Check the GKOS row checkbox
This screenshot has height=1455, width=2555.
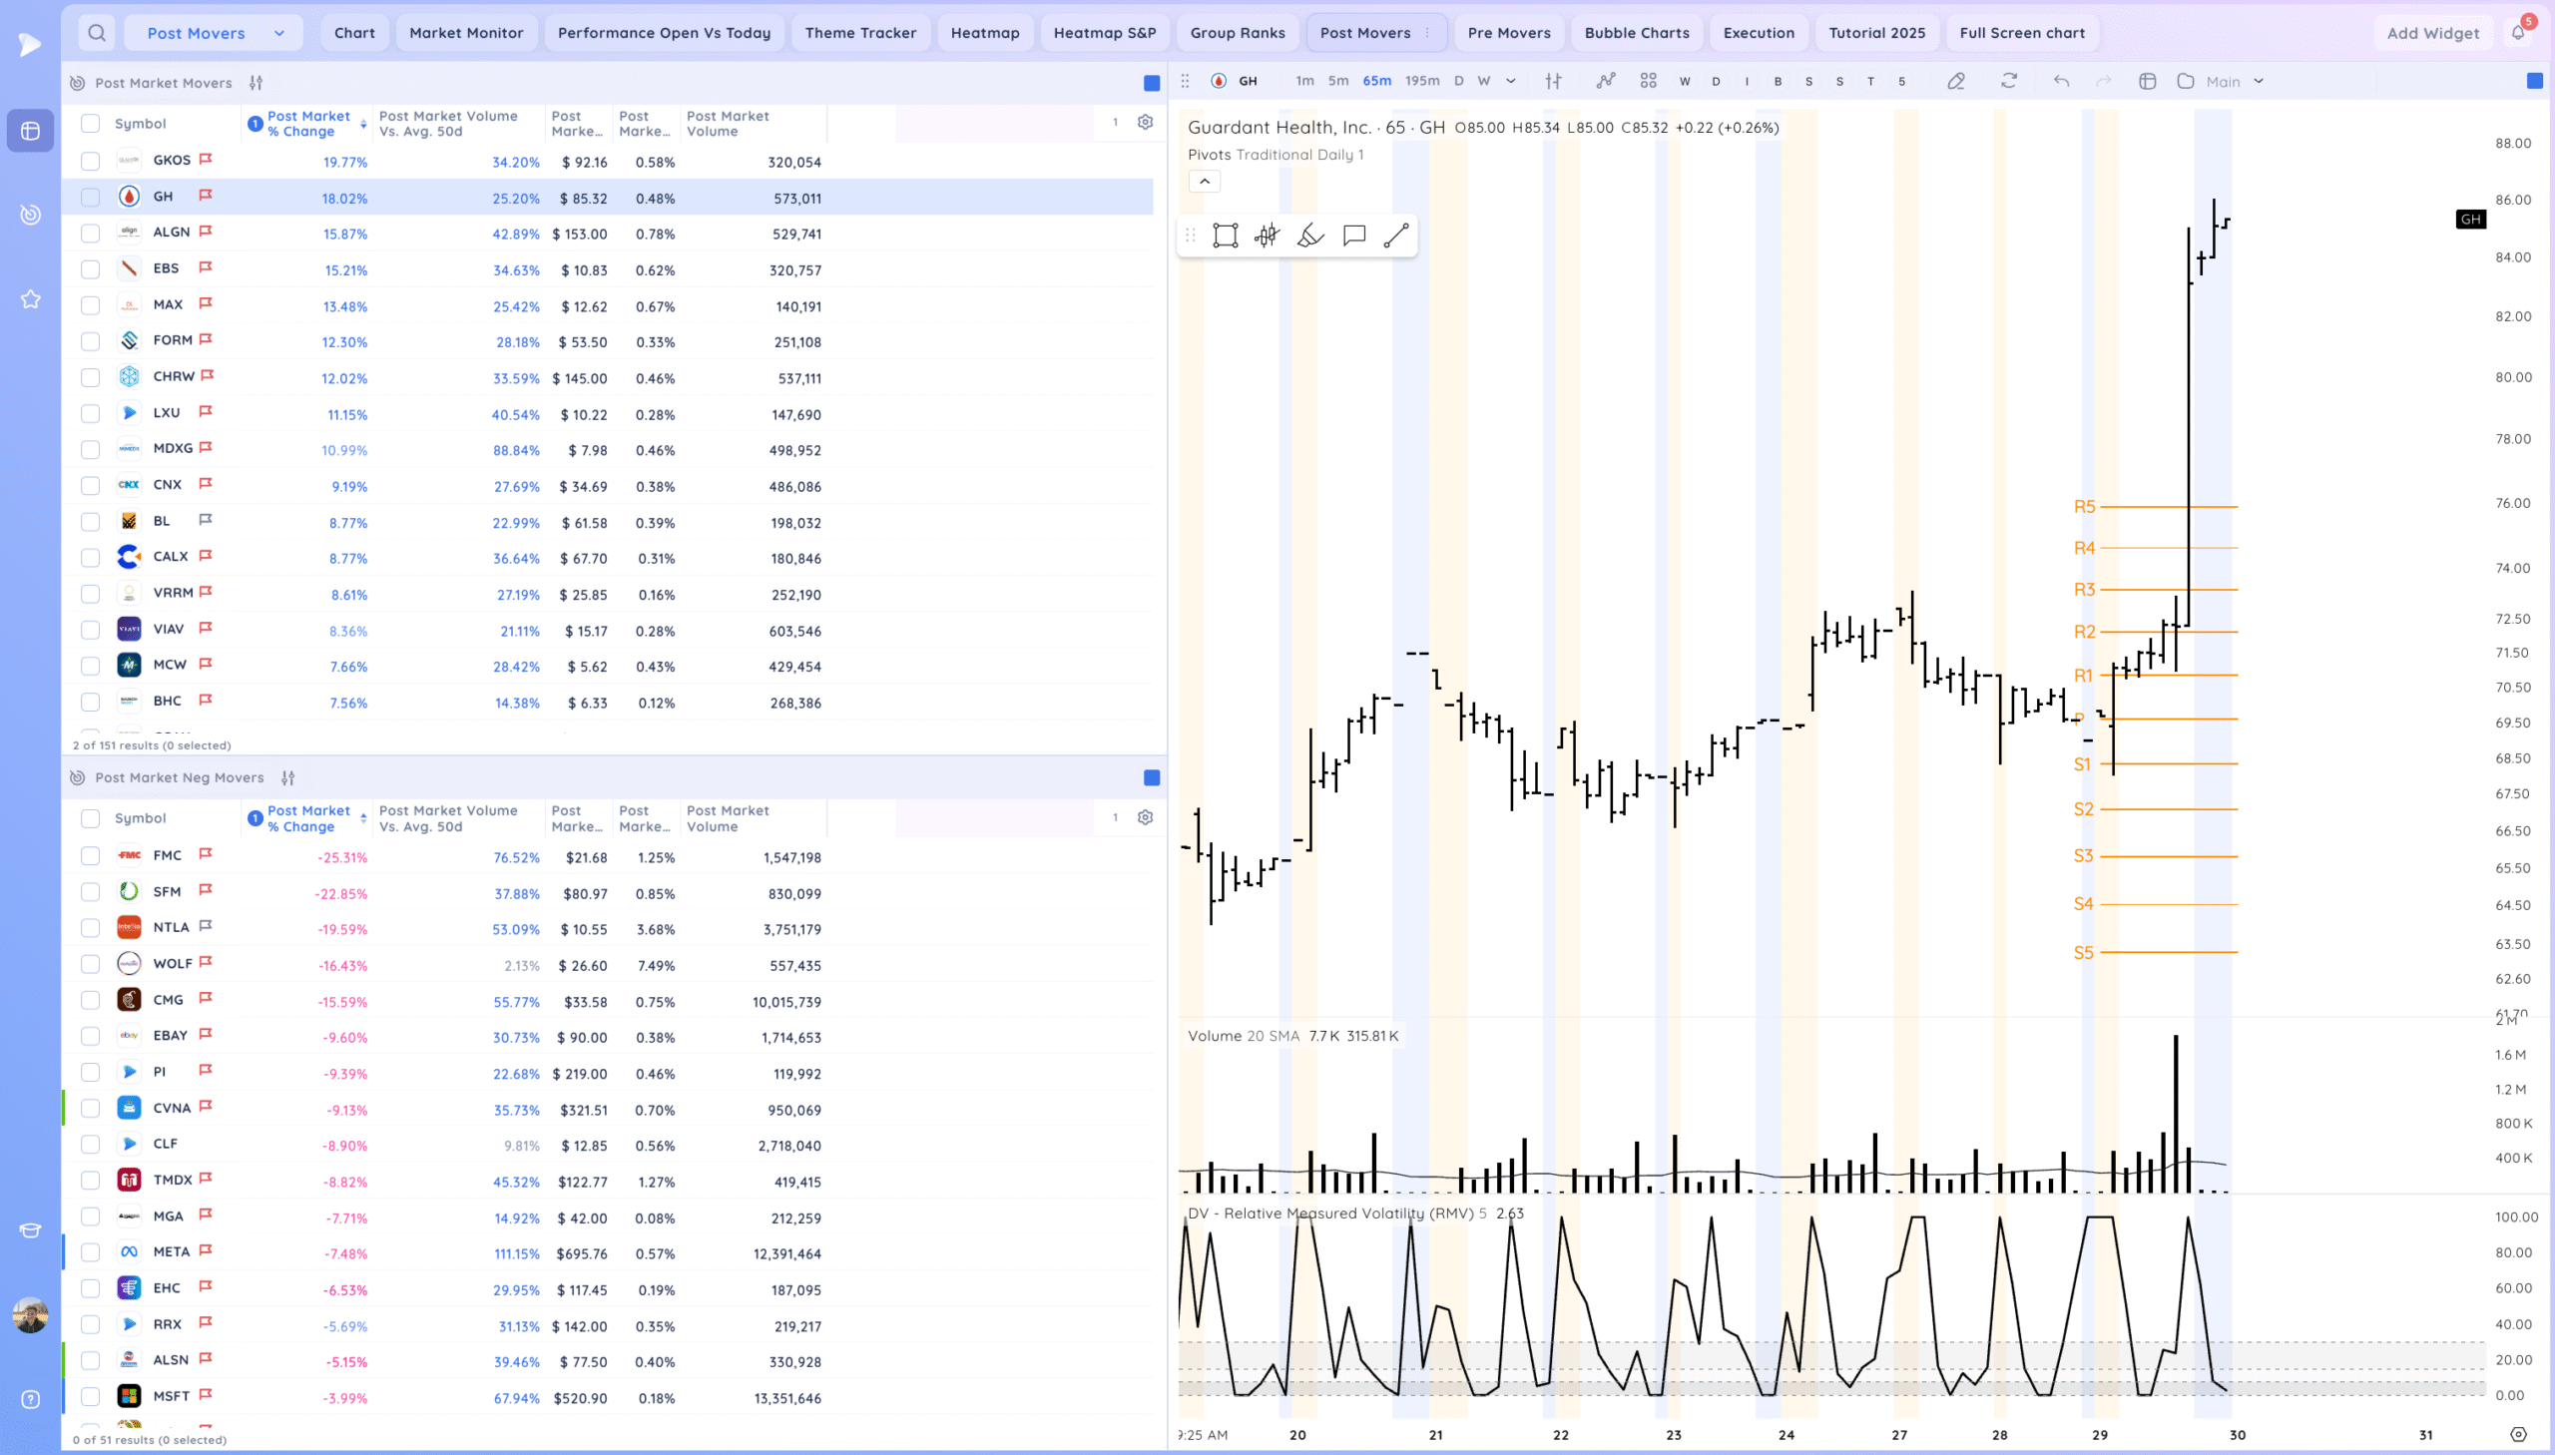point(91,161)
